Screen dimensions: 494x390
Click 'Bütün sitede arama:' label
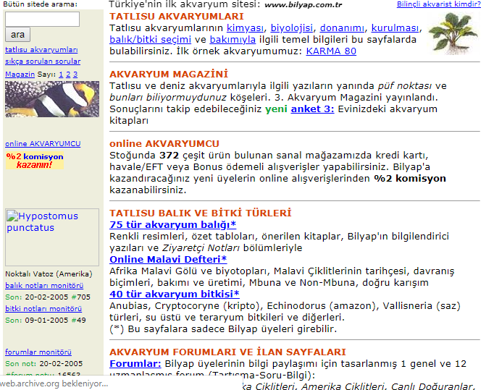click(40, 4)
